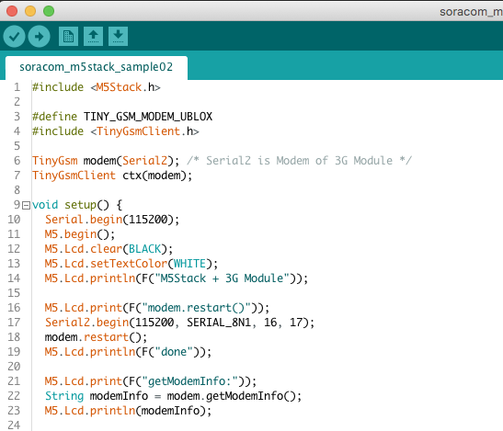Image resolution: width=503 pixels, height=431 pixels.
Task: Click the Serial2.begin line with SERIAL_8N1
Action: tap(179, 323)
